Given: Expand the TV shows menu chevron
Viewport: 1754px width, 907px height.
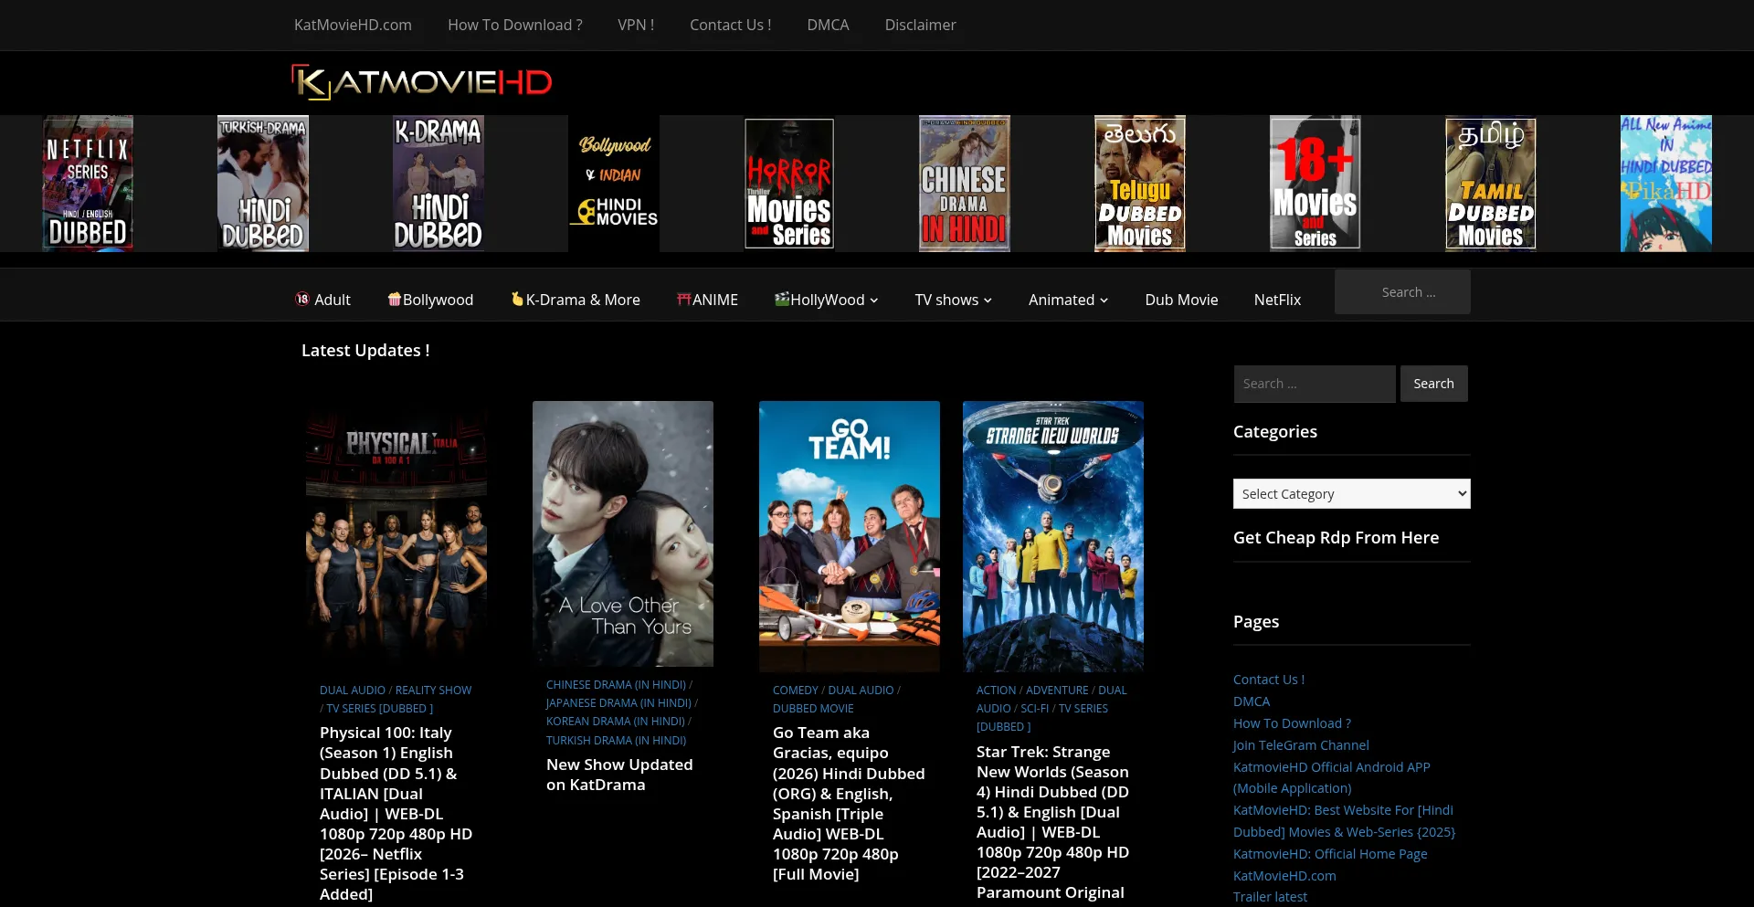Looking at the screenshot, I should (x=988, y=301).
